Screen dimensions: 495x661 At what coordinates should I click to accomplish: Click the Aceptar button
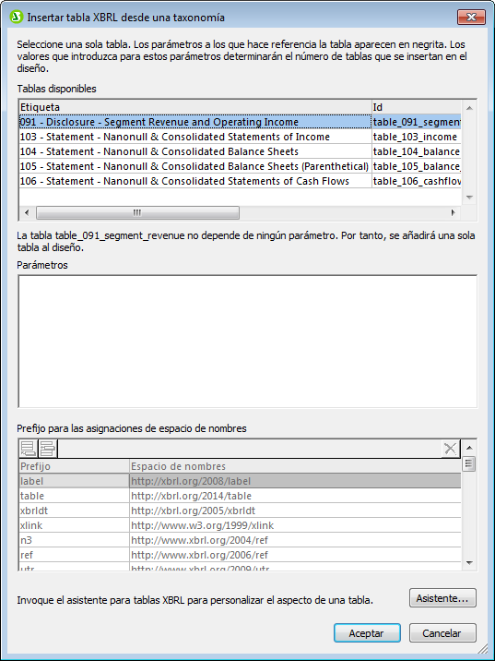[x=367, y=633]
